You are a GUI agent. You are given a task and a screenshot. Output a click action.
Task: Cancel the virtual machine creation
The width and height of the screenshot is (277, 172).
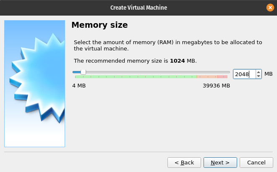pyautogui.click(x=256, y=162)
